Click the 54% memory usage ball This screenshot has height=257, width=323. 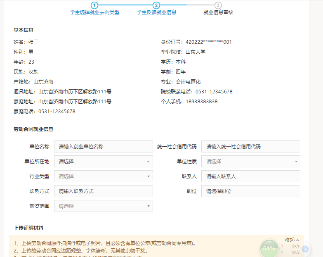click(269, 248)
